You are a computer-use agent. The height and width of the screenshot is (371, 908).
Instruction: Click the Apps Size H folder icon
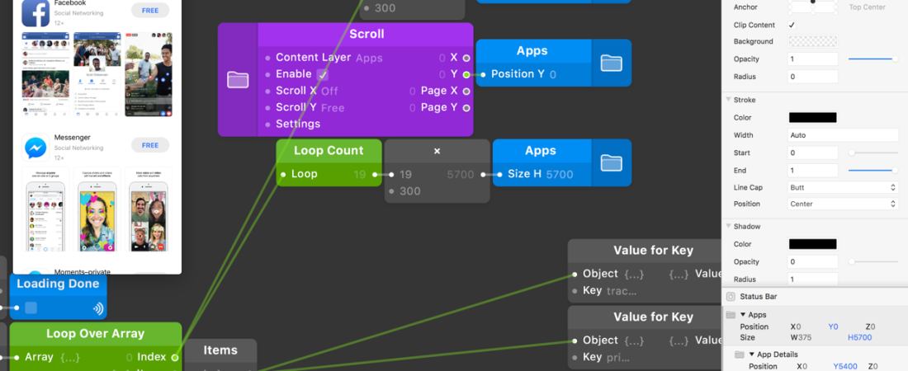pos(611,162)
